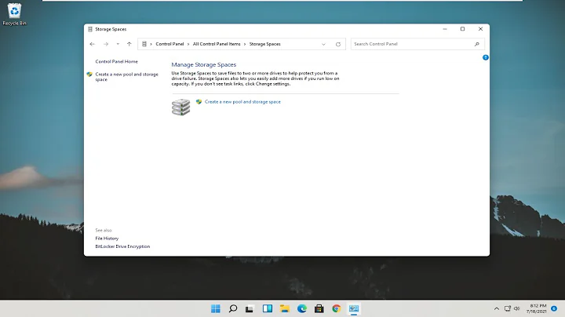Open the Windows Start menu
Image resolution: width=565 pixels, height=317 pixels.
coord(216,308)
